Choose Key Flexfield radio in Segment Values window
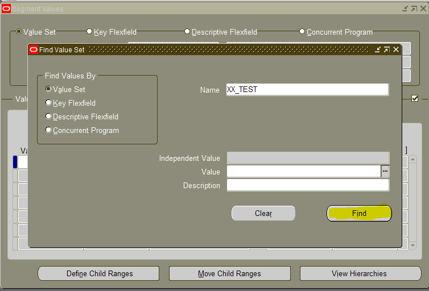This screenshot has width=429, height=291. pyautogui.click(x=89, y=31)
